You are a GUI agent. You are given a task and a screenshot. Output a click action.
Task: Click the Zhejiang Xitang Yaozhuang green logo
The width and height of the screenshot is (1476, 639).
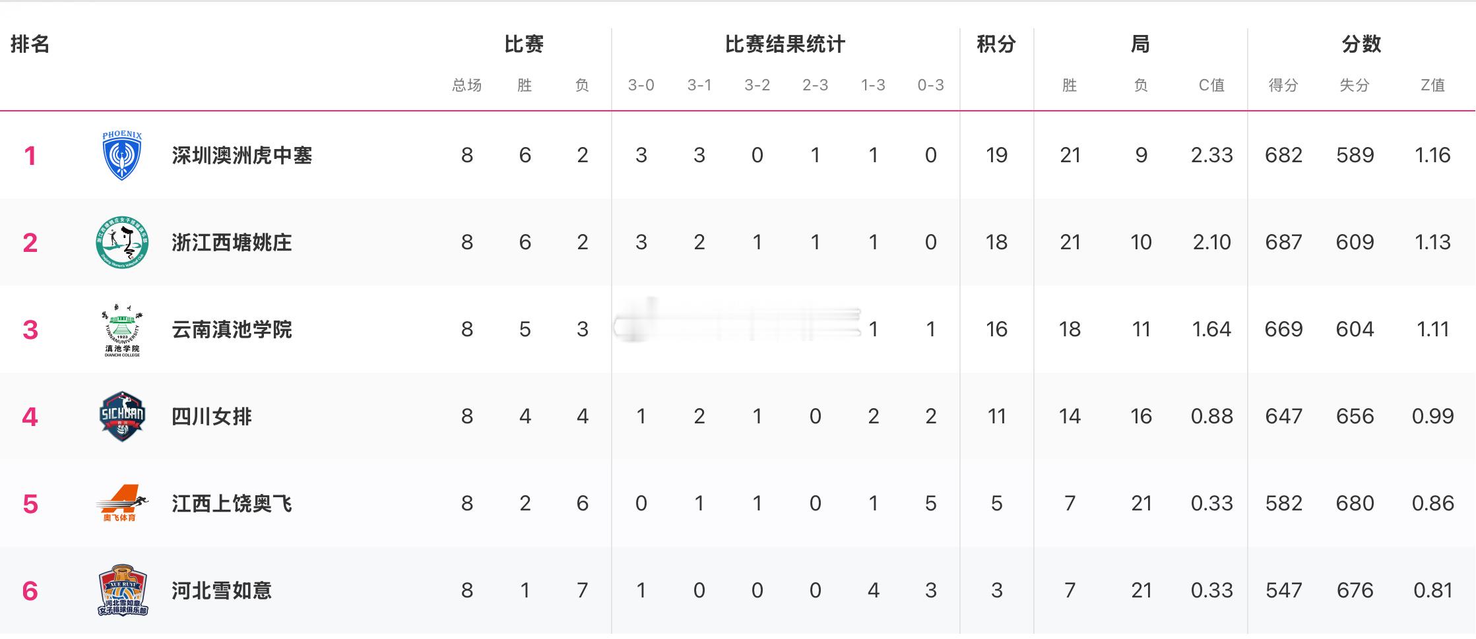coord(122,243)
